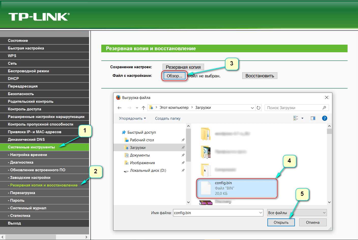Click pin icon next to Документы

point(183,155)
